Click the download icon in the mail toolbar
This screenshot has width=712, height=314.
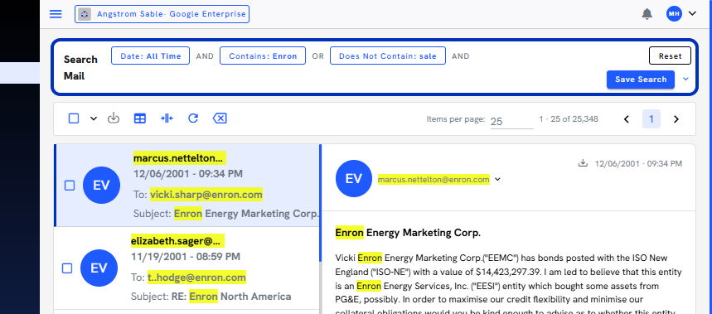[113, 118]
